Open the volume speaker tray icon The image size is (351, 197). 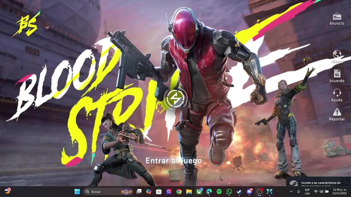[x=321, y=192]
